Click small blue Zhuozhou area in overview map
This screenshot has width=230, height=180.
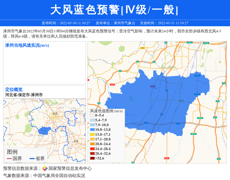(45, 130)
